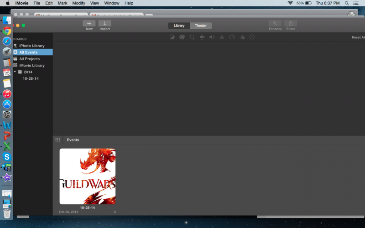
Task: Open the Guild Wars event thumbnail
Action: [87, 176]
